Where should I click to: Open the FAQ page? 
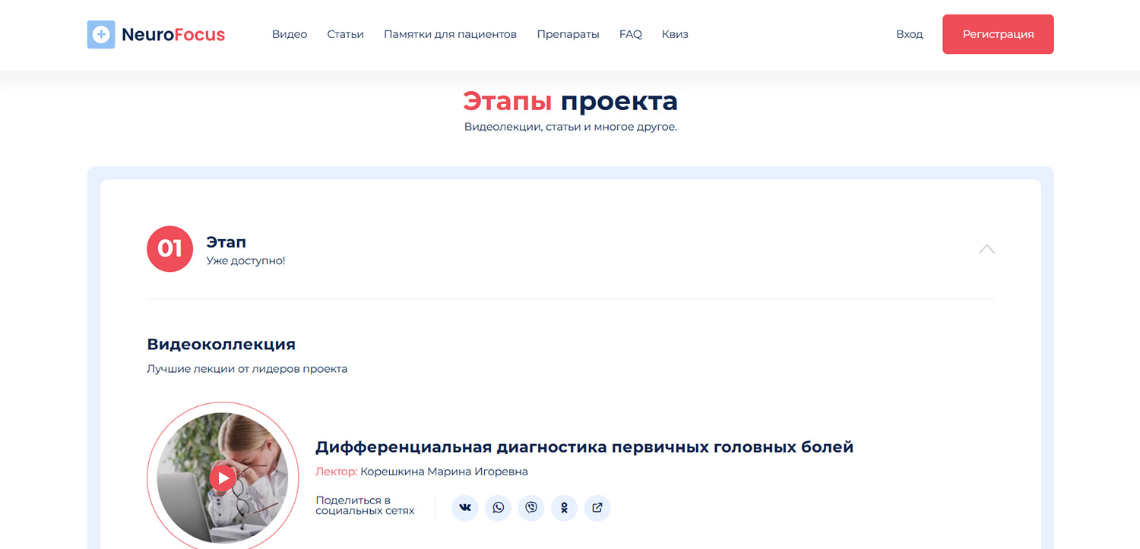(x=630, y=34)
